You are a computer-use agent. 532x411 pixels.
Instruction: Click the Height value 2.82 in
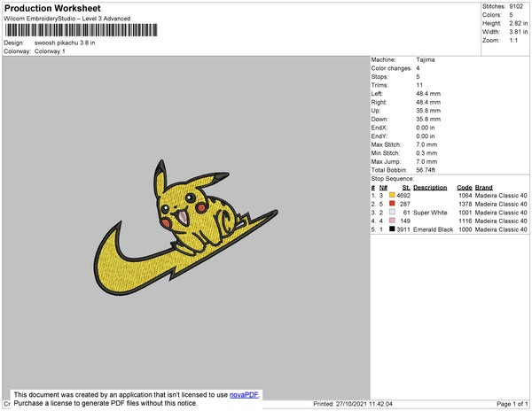tap(518, 23)
